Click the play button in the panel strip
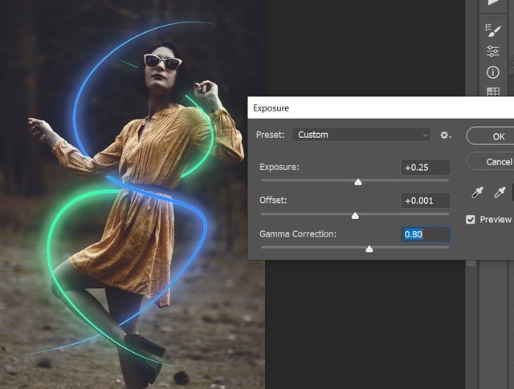Screen dimensions: 514x389 (493, 2)
